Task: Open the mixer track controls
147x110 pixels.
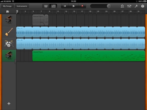Action: coord(129,6)
